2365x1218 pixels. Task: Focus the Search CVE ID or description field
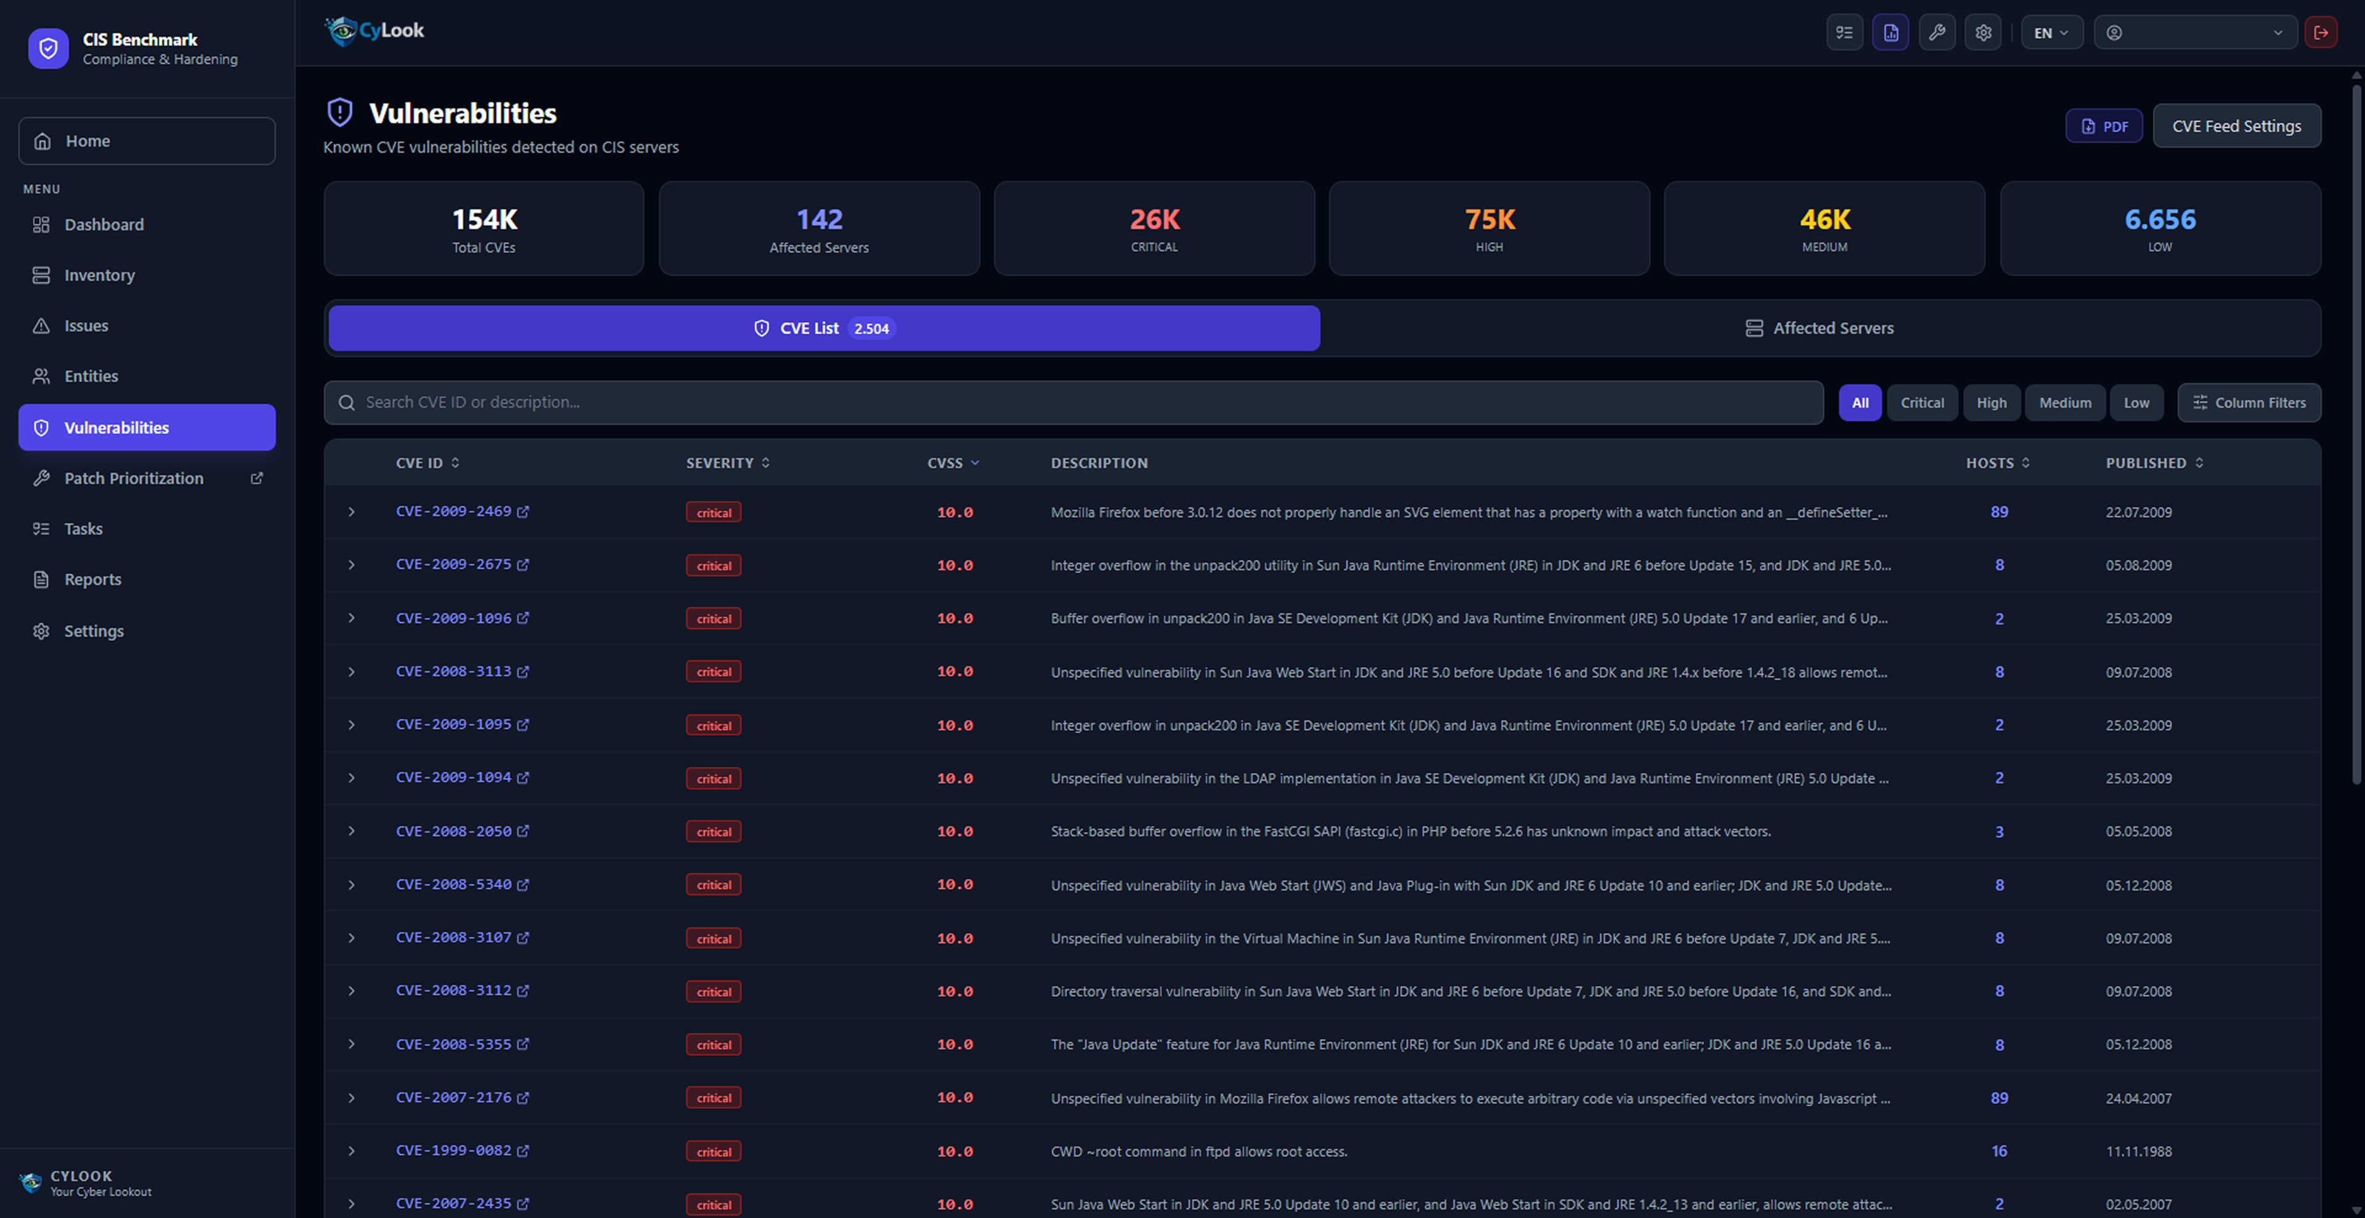point(1074,403)
